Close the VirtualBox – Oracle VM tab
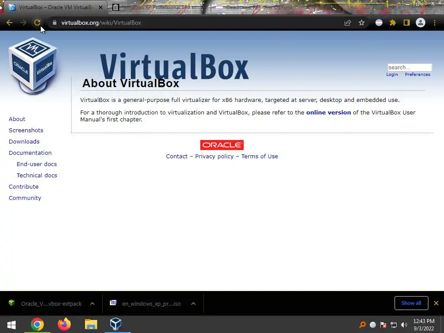 pos(101,7)
